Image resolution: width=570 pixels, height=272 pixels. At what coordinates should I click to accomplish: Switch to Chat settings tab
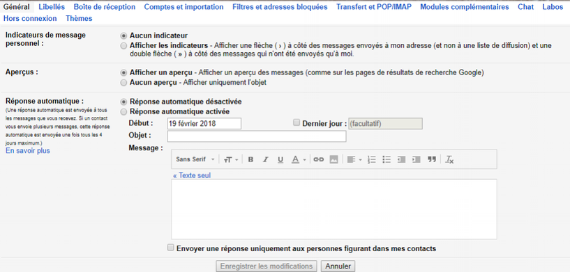pyautogui.click(x=525, y=7)
